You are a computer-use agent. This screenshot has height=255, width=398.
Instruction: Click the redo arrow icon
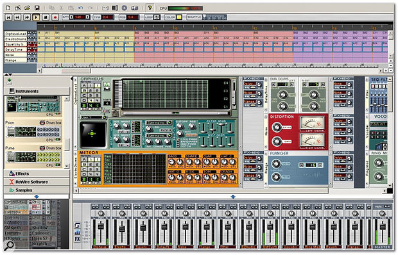91,8
